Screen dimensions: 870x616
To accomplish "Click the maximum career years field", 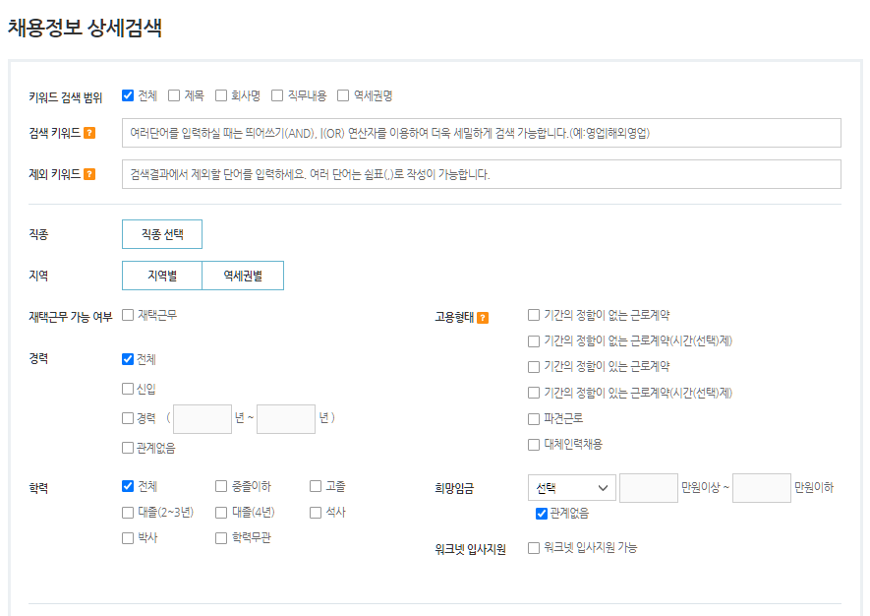I will pyautogui.click(x=286, y=419).
